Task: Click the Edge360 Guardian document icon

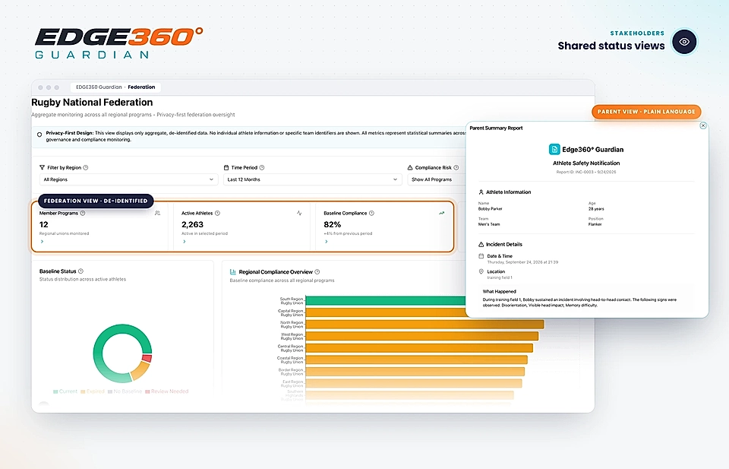Action: [554, 149]
